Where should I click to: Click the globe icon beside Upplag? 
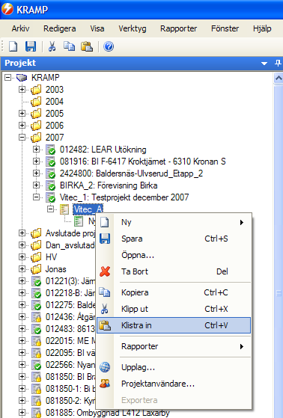(x=105, y=367)
